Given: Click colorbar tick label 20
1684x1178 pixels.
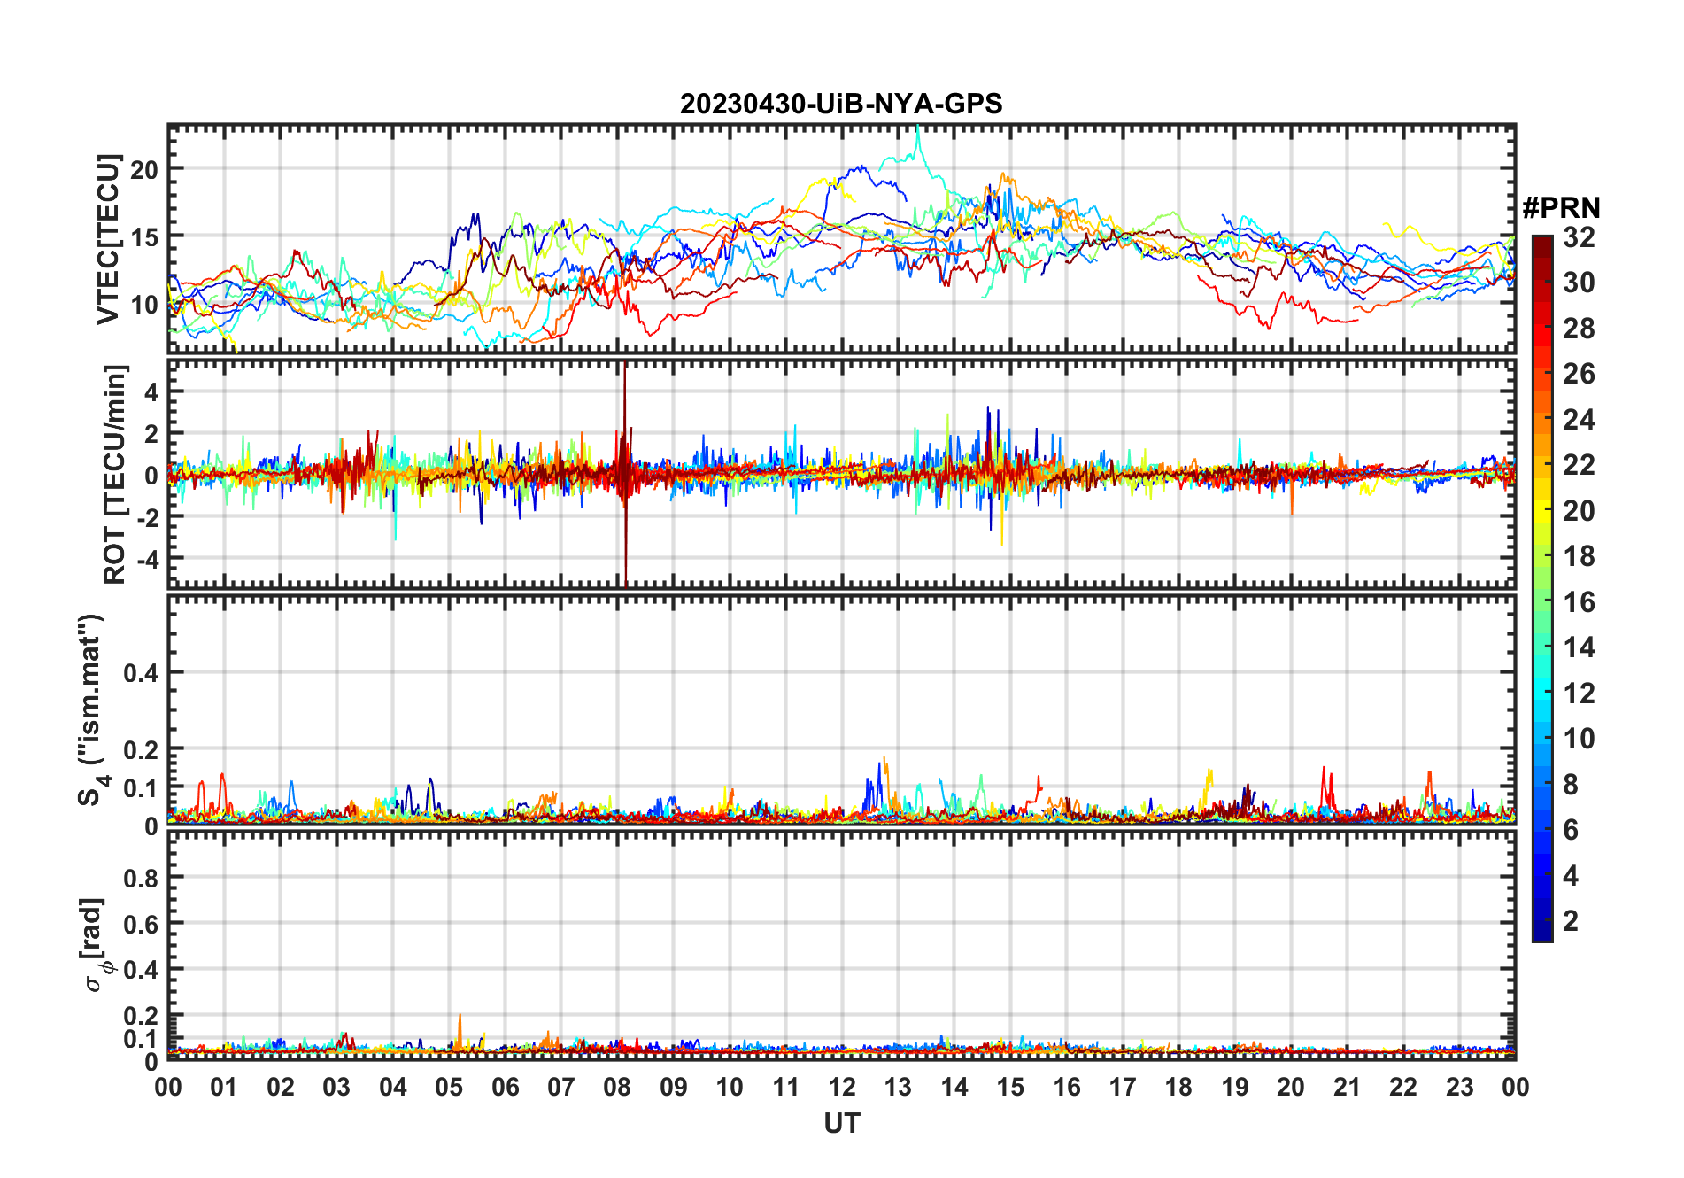Looking at the screenshot, I should point(1579,511).
